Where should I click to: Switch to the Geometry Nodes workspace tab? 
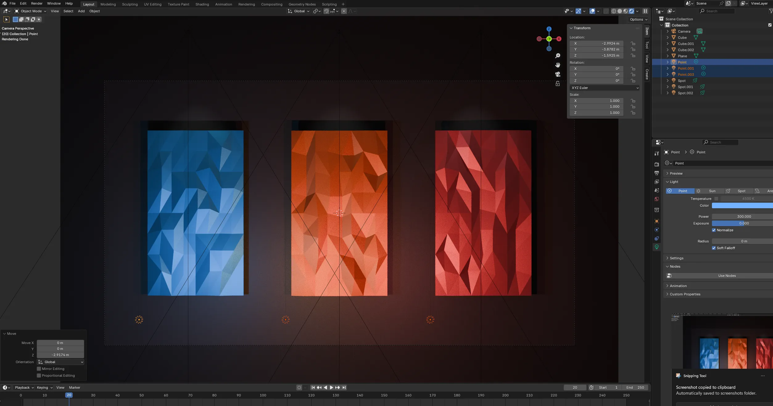point(302,4)
